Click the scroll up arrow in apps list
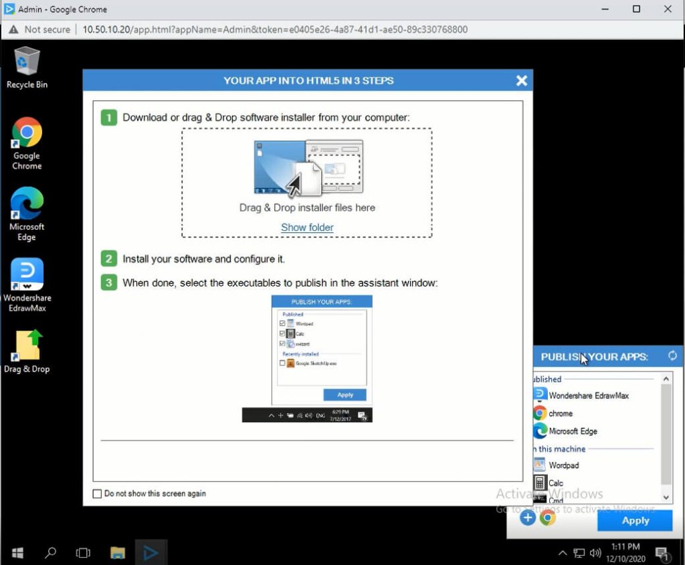Screen dimensions: 685x565 [x=666, y=379]
